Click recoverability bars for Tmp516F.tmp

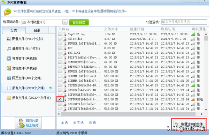193,34
